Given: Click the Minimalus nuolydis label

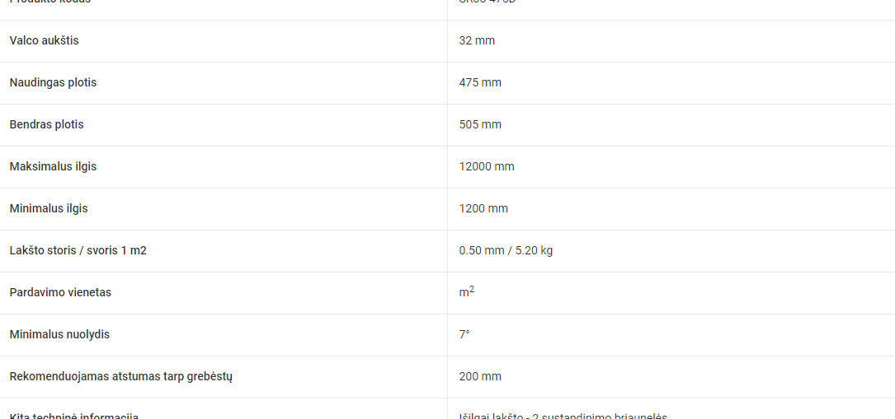Looking at the screenshot, I should [x=59, y=335].
